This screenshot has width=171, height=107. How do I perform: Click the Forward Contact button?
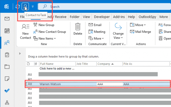[x=164, y=25]
